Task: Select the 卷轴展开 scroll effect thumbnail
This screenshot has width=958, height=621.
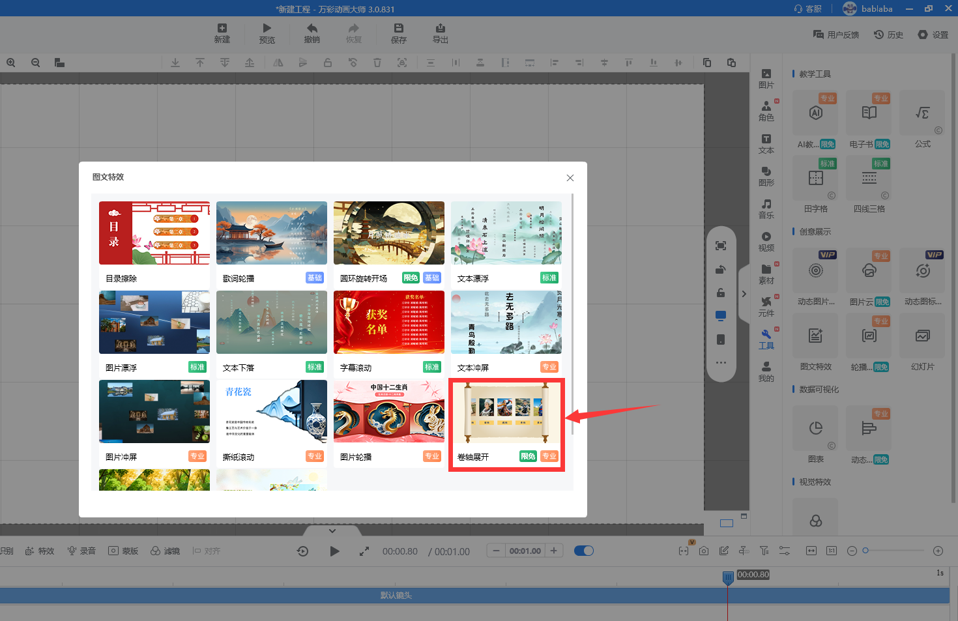Action: click(x=506, y=413)
